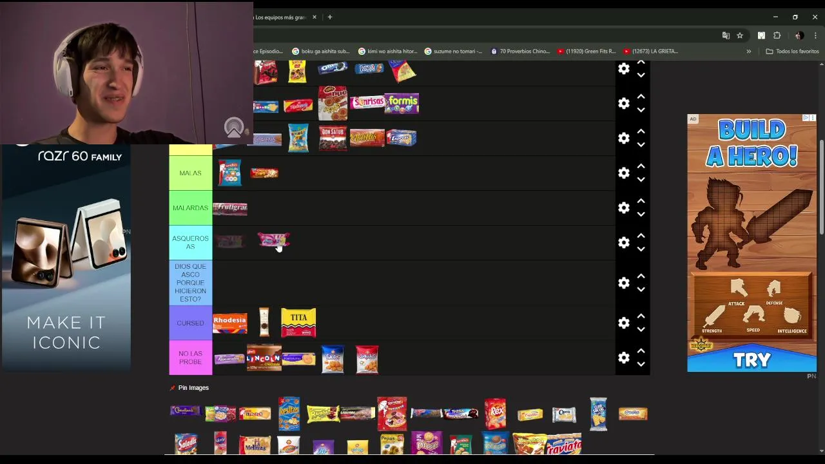Screen dimensions: 825x464
Task: Pick the Saladix package from unranked pool
Action: pos(186,444)
